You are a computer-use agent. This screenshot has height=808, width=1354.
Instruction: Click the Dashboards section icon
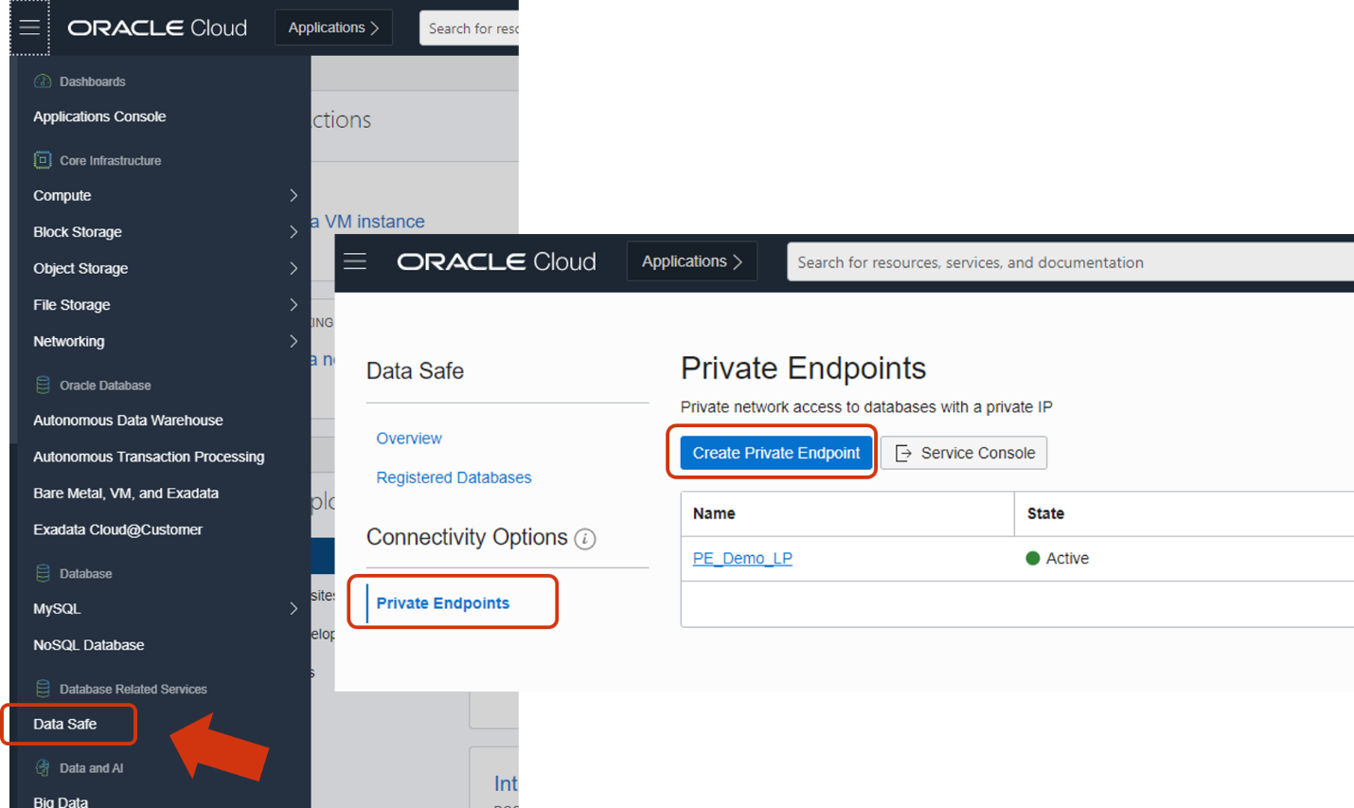pyautogui.click(x=43, y=81)
